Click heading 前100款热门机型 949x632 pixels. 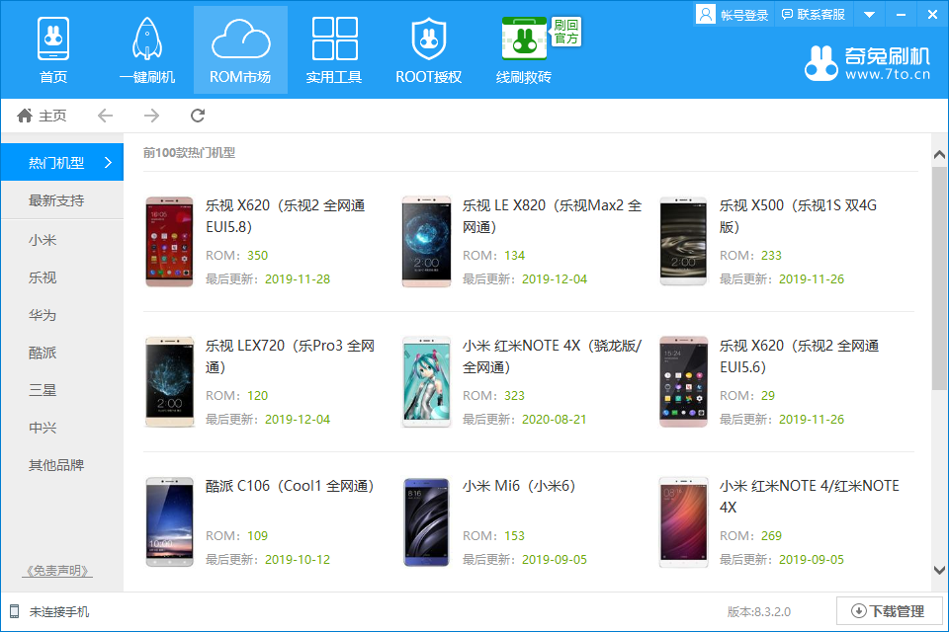189,153
